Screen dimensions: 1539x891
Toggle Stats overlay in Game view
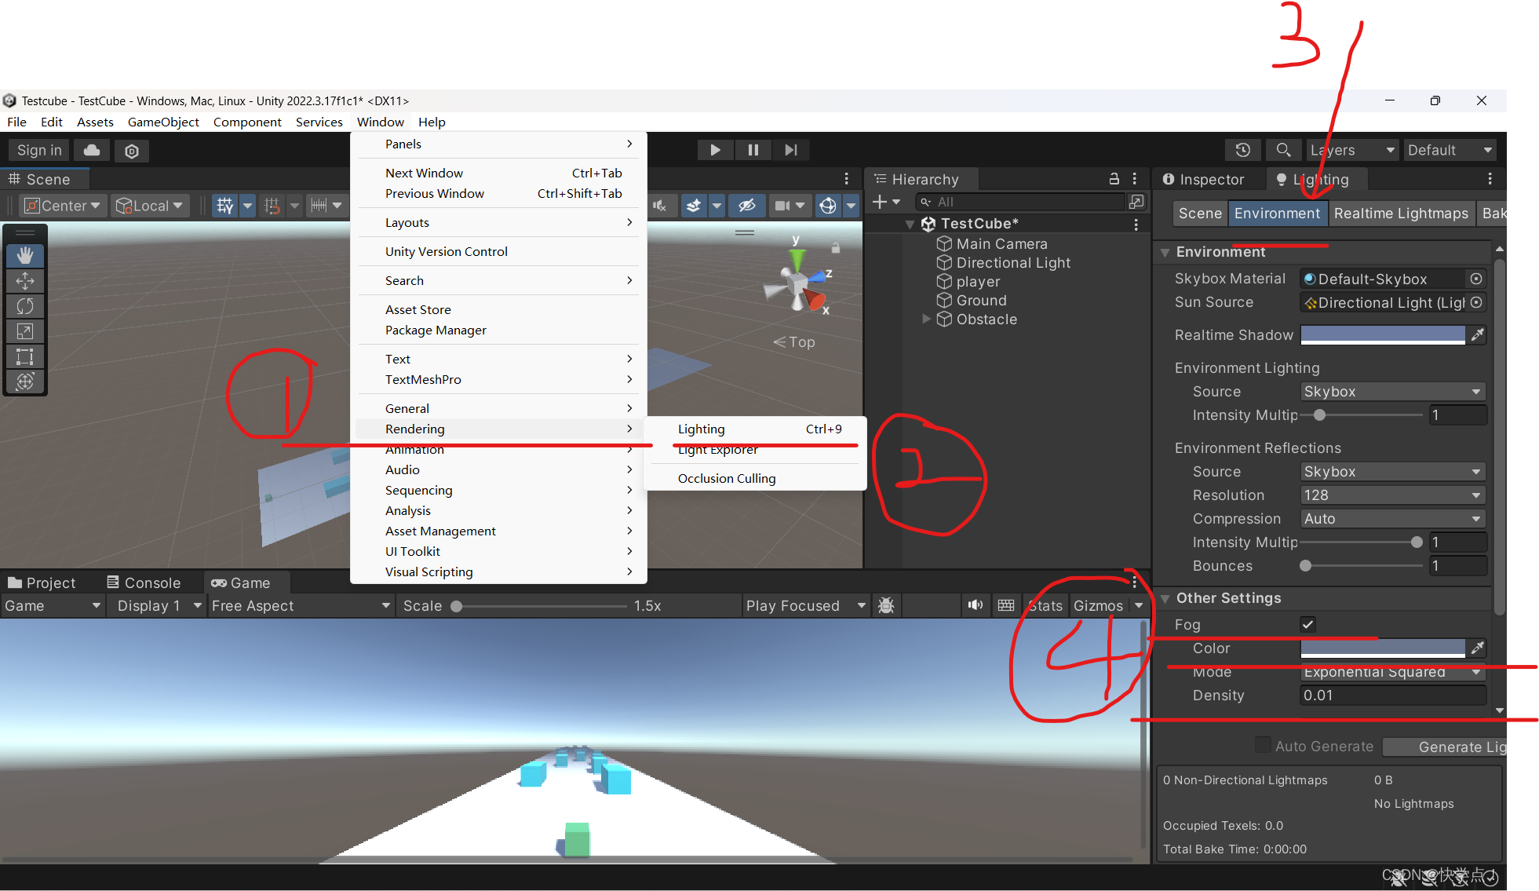(1045, 605)
